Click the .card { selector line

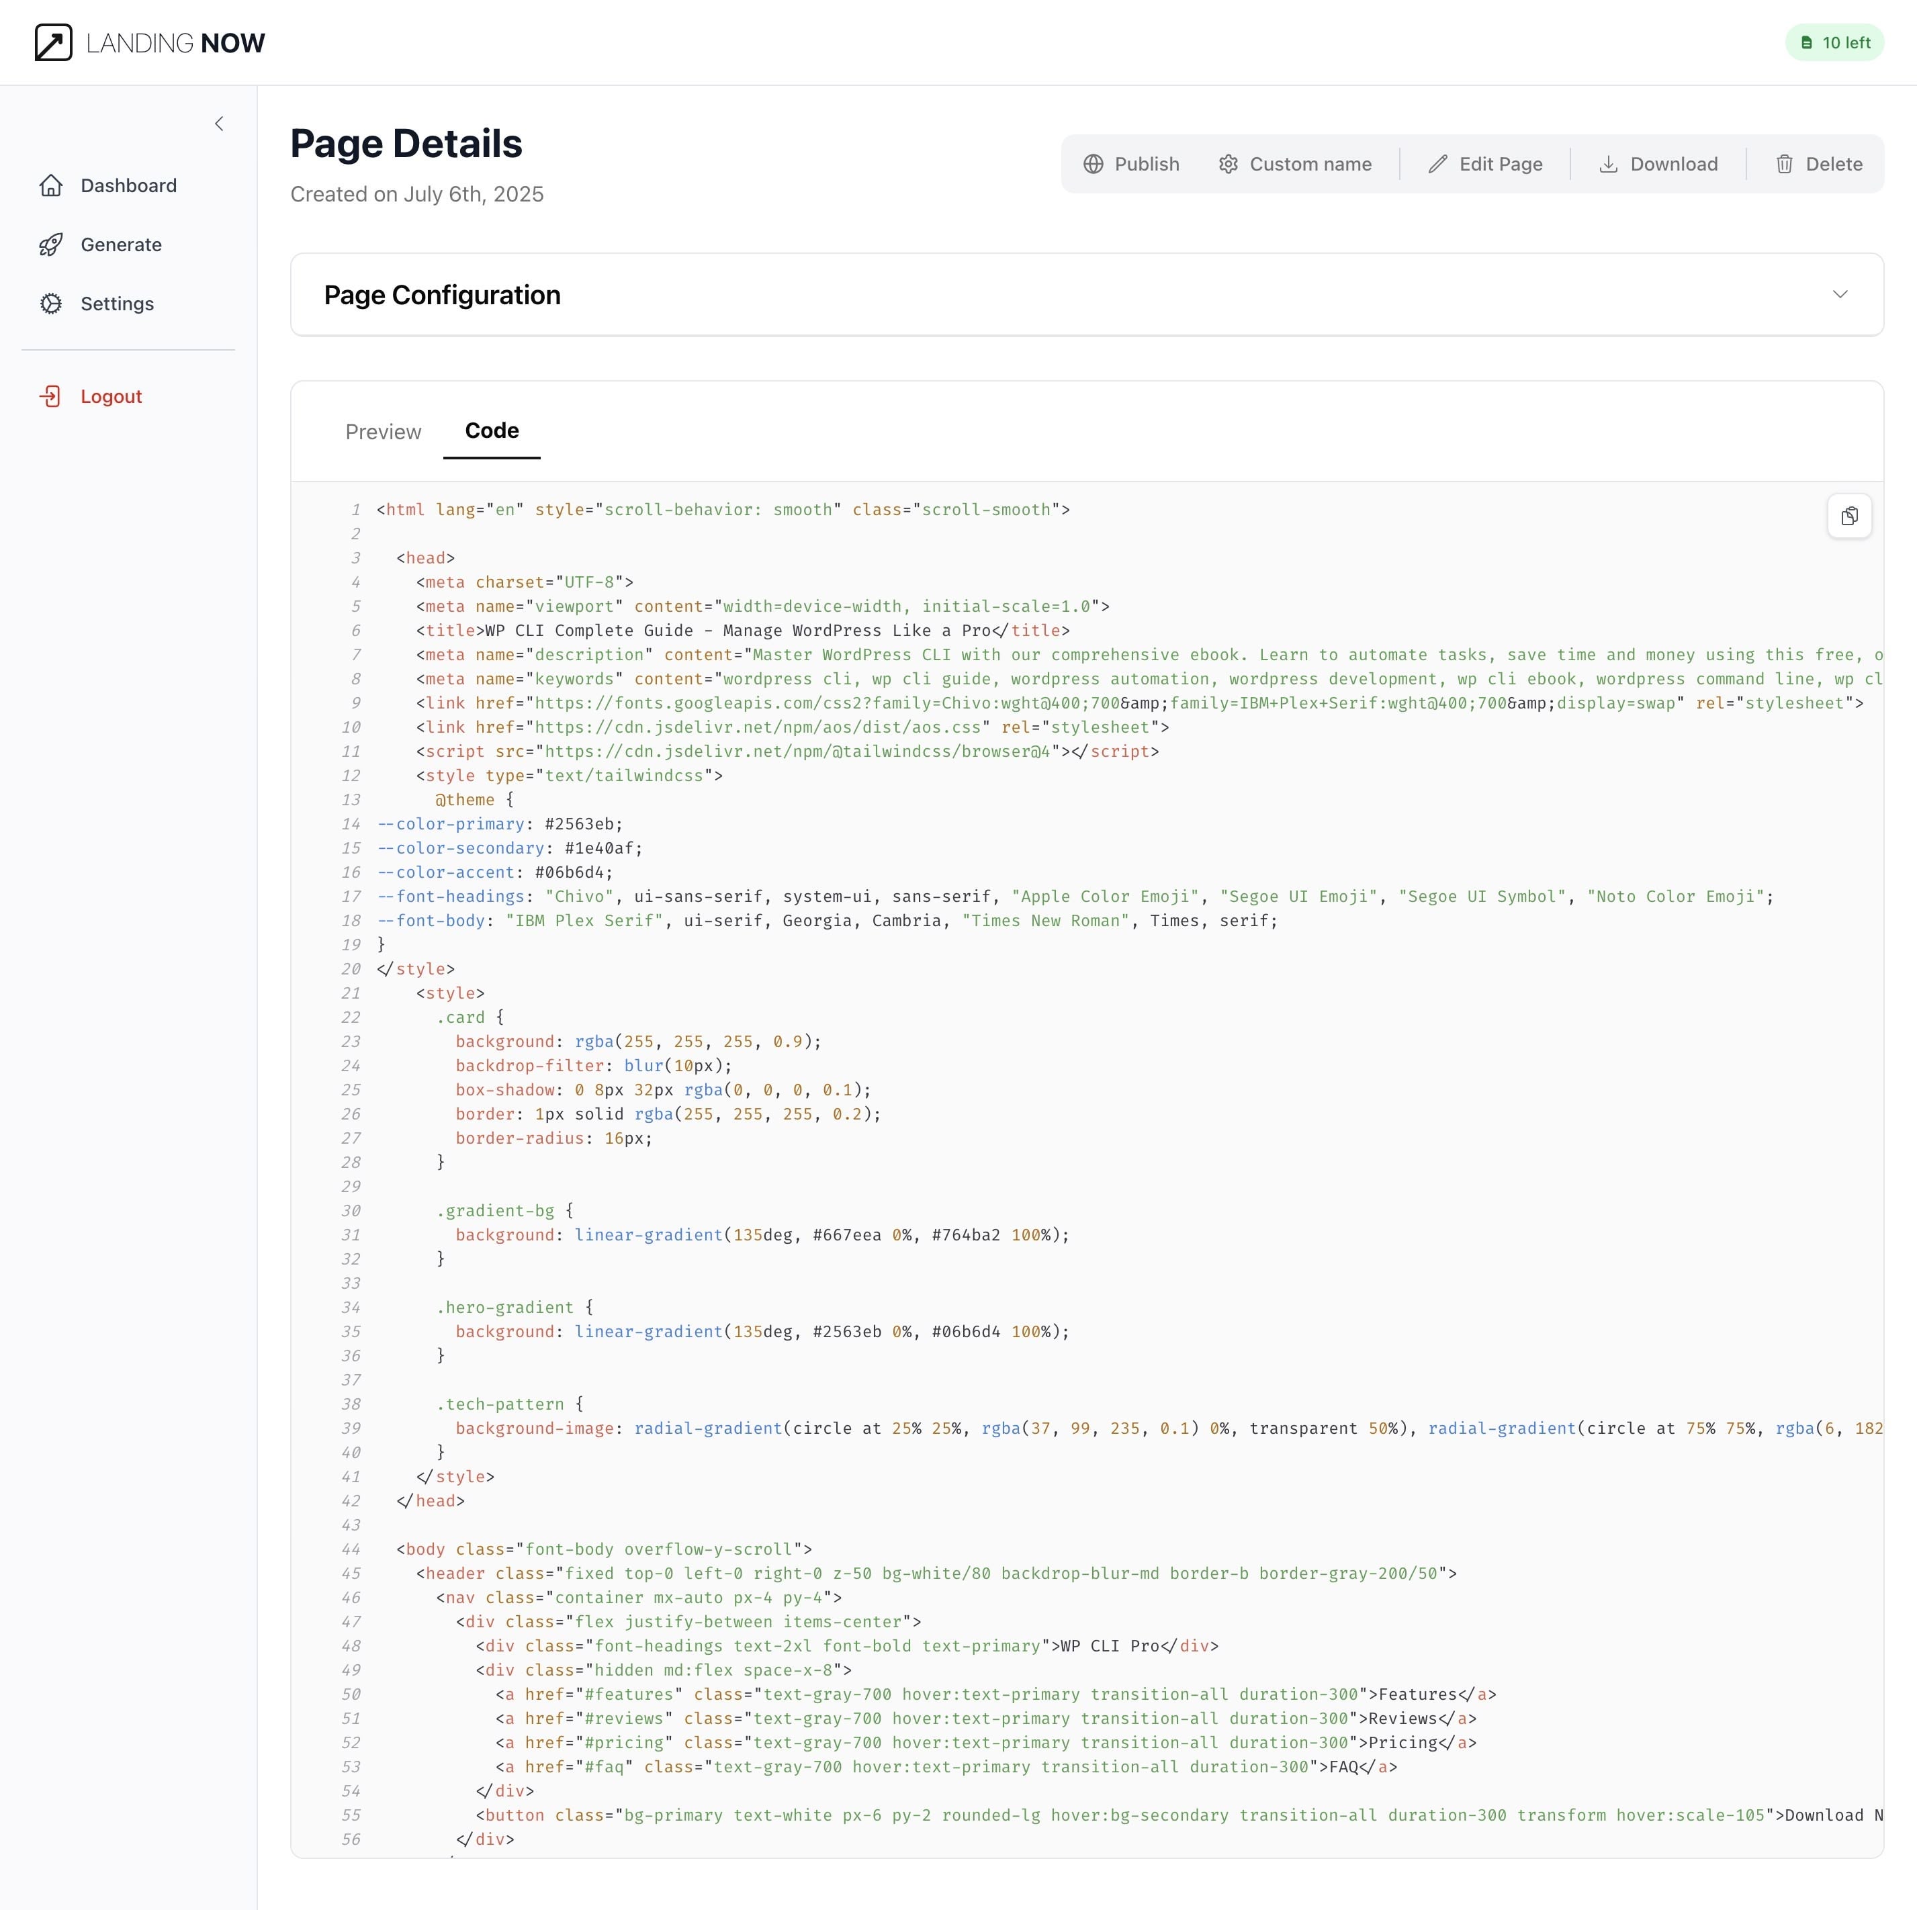tap(470, 1018)
